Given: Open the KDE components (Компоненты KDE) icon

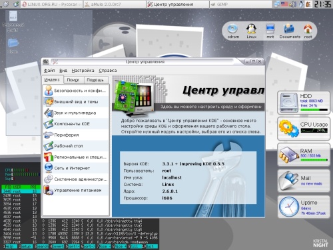Looking at the screenshot, I should (x=49, y=124).
